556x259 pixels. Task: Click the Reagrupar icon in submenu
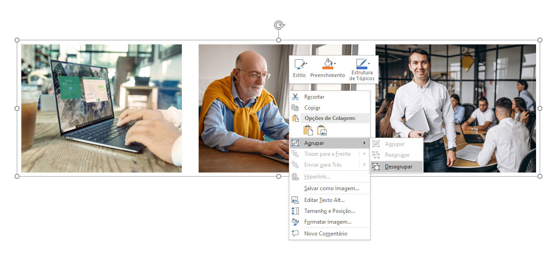(x=376, y=155)
